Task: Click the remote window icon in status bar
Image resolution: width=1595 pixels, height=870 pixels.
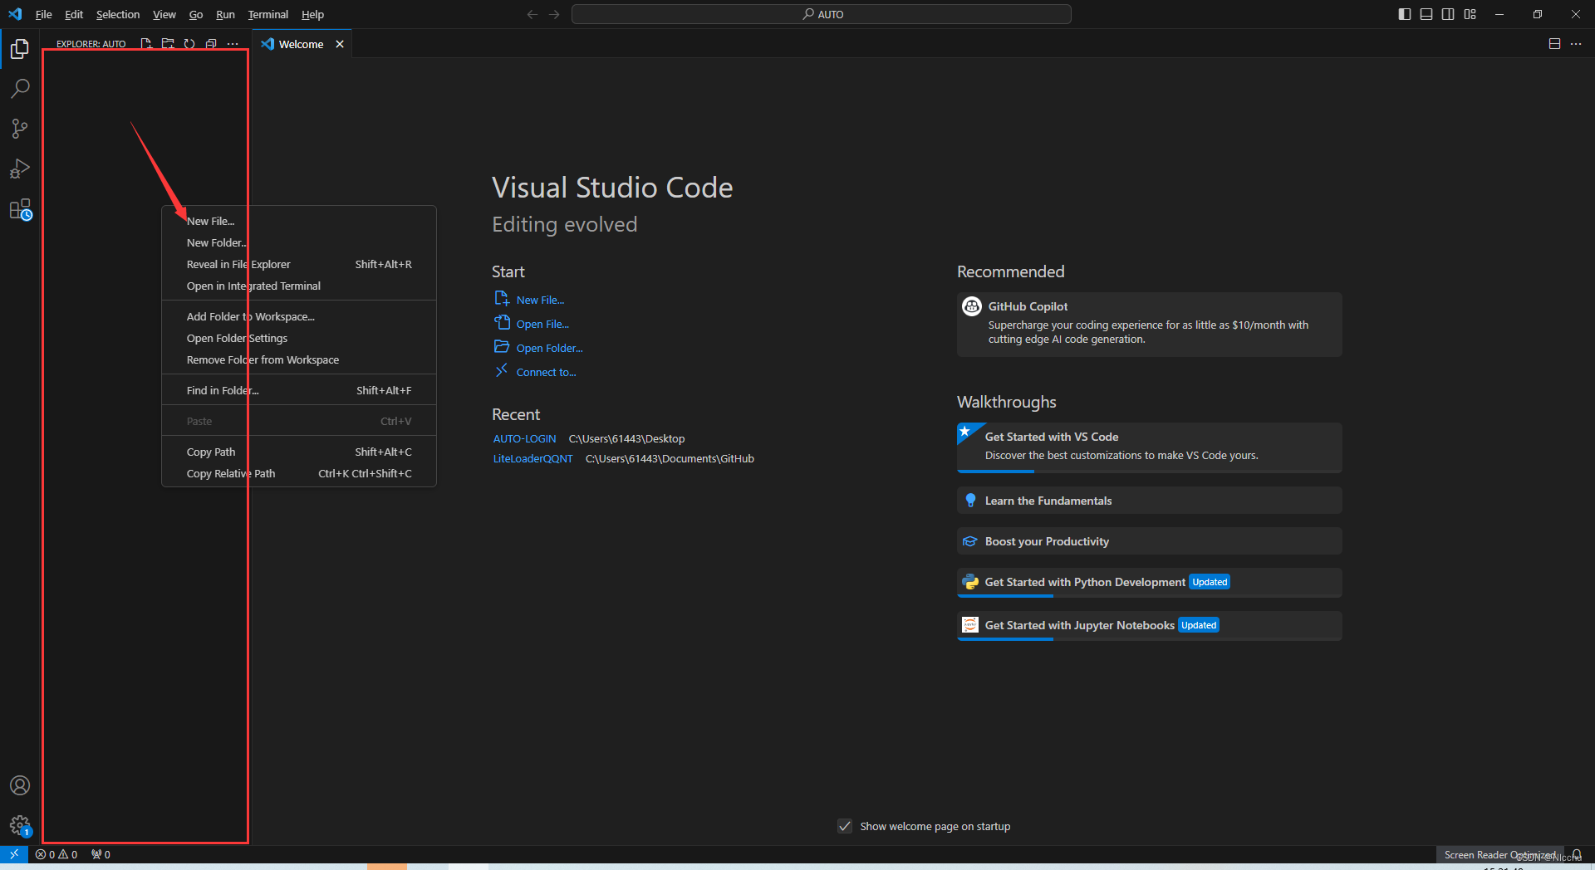Action: [14, 854]
